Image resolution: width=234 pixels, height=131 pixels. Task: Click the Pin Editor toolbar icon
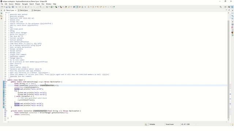pyautogui.click(x=114, y=7)
